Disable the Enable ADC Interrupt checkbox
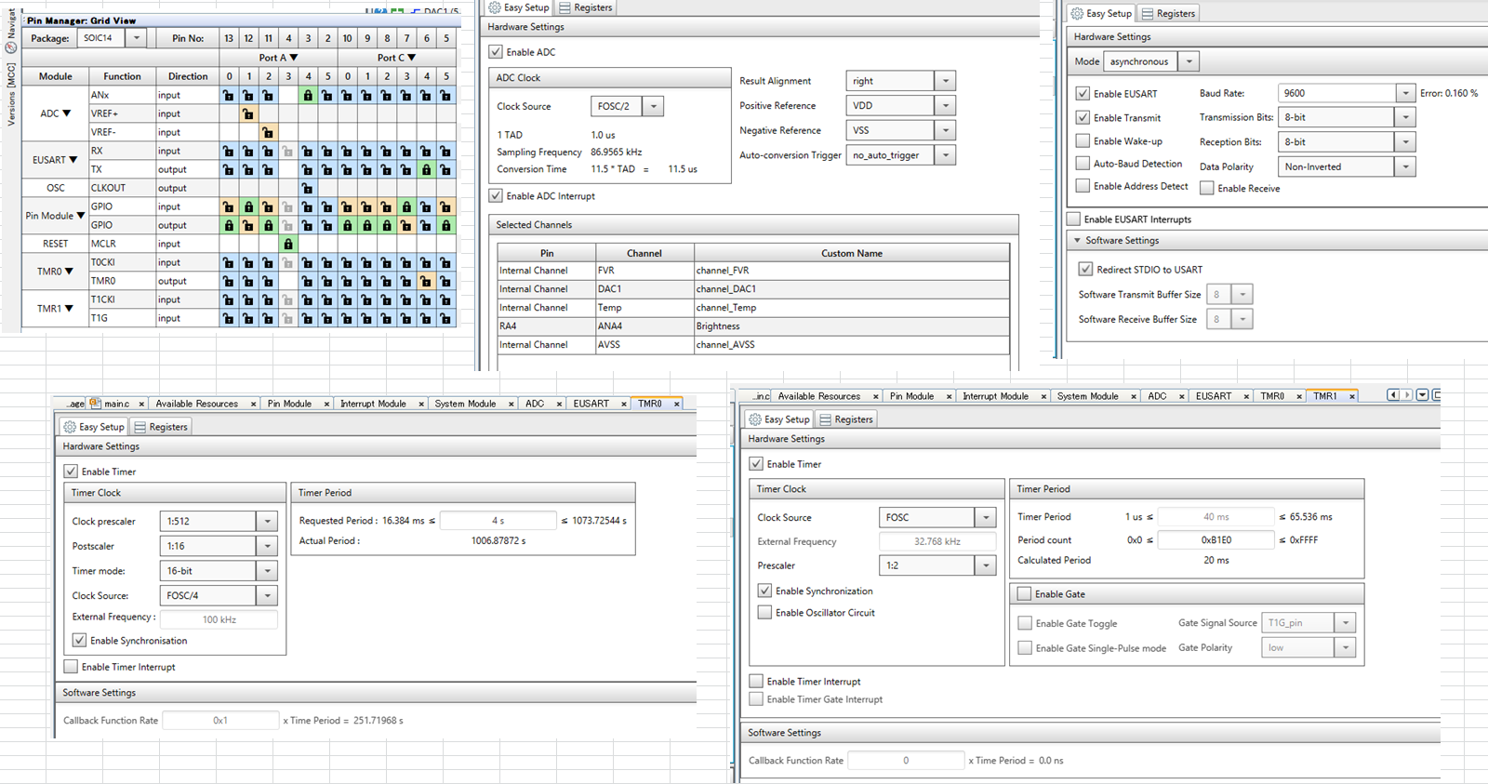 click(x=497, y=196)
